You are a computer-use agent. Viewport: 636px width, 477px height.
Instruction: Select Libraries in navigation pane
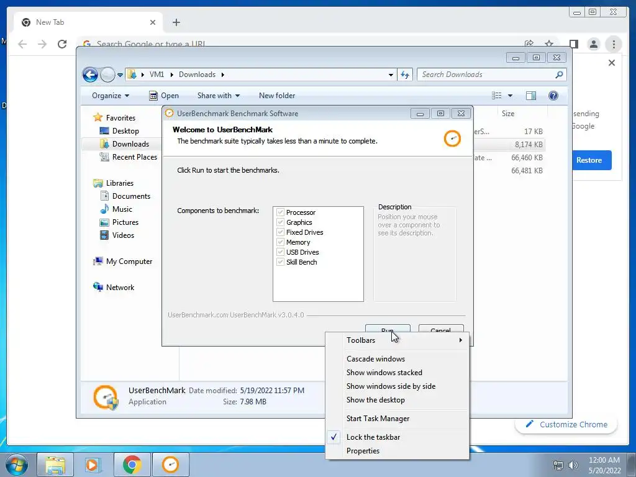tap(113, 183)
